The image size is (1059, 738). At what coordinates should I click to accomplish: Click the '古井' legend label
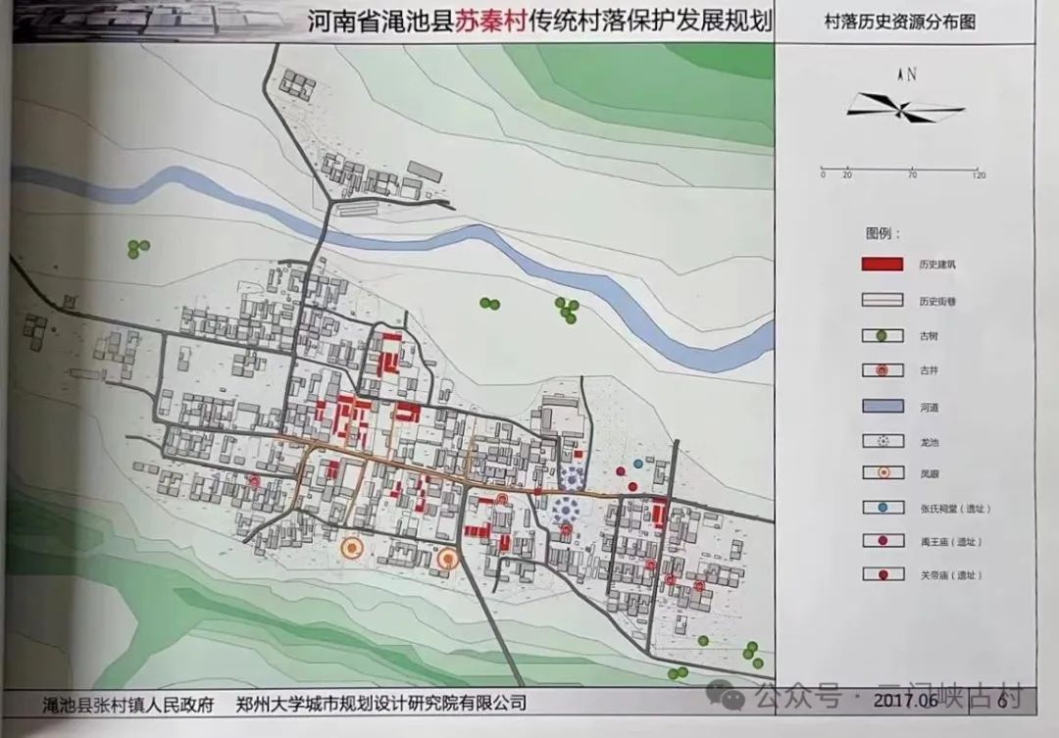929,370
